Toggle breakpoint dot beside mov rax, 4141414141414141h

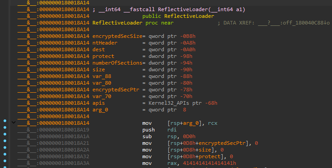[x=5, y=161]
